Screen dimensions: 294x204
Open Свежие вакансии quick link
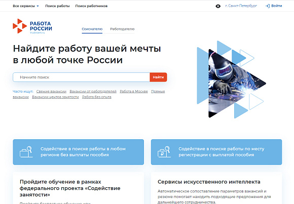51,92
